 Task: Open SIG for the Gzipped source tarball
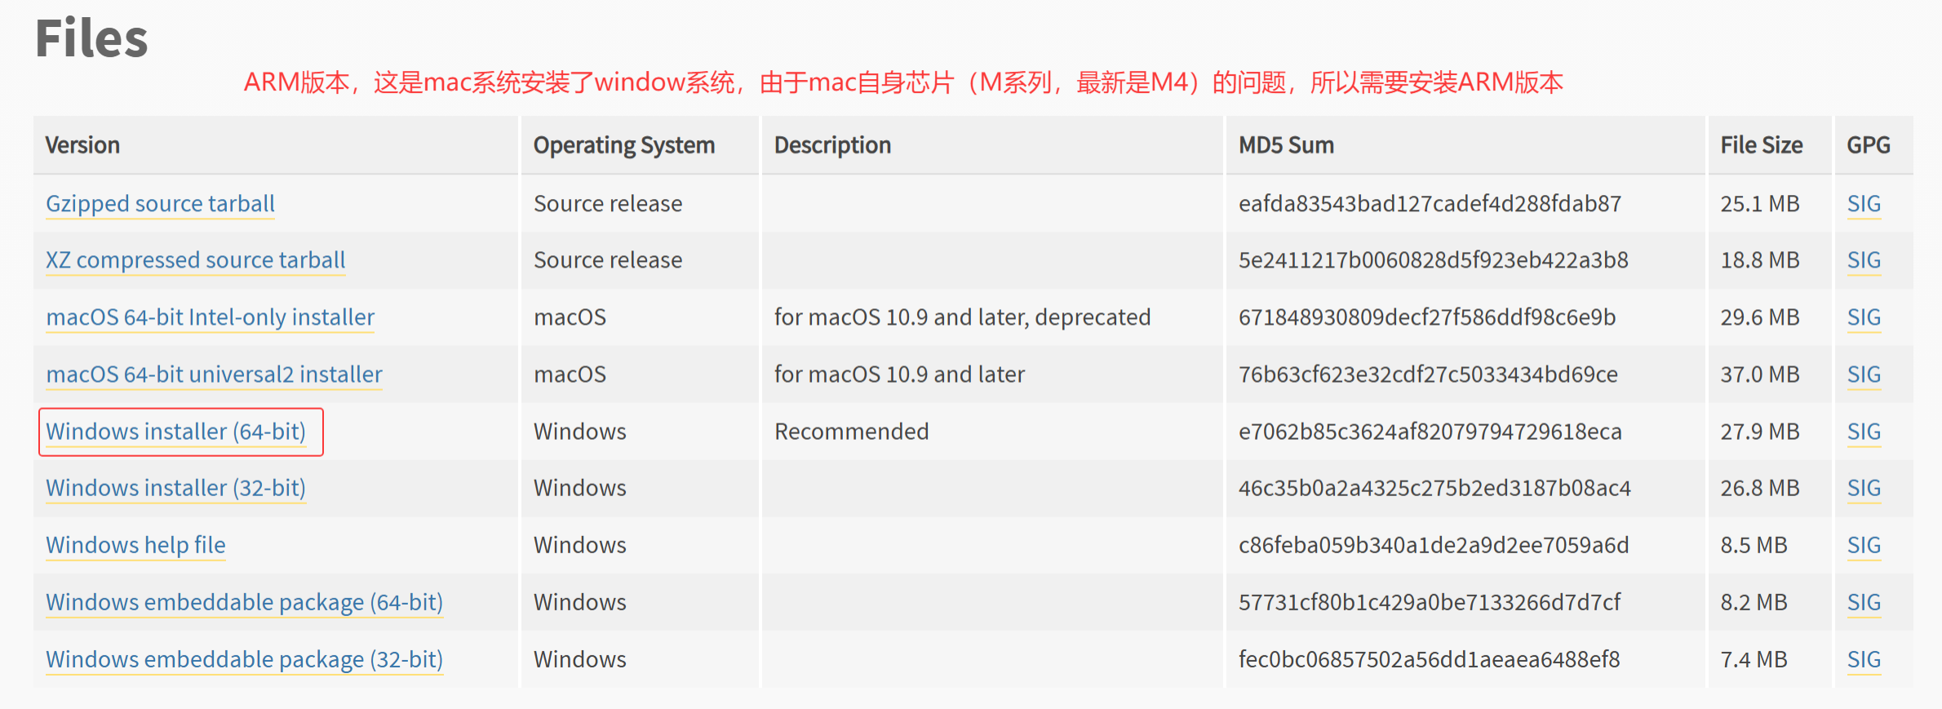tap(1863, 203)
